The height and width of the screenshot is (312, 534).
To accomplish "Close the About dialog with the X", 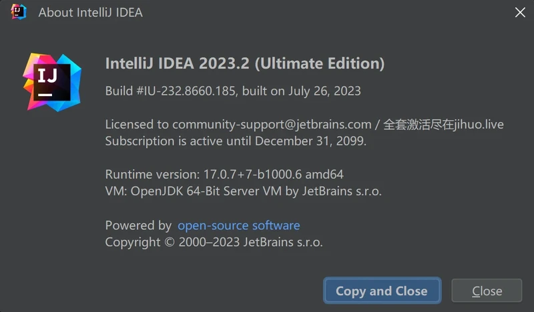I will (519, 12).
